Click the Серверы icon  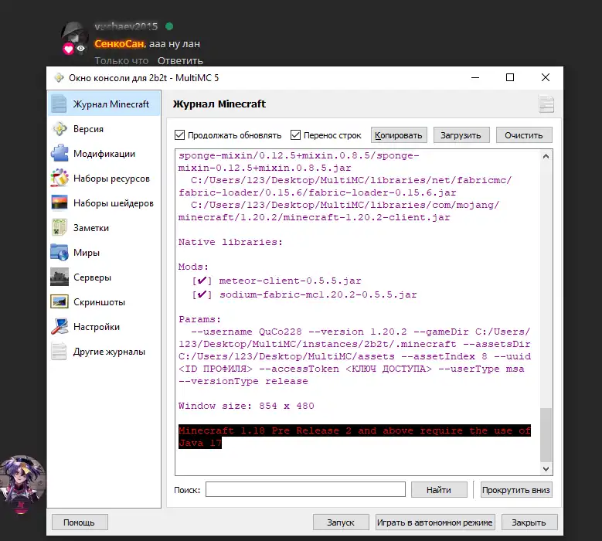click(x=60, y=277)
